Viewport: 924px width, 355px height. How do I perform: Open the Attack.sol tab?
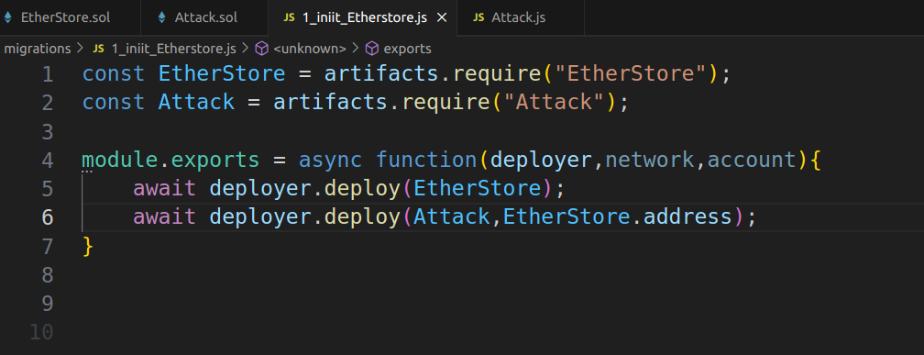[205, 17]
